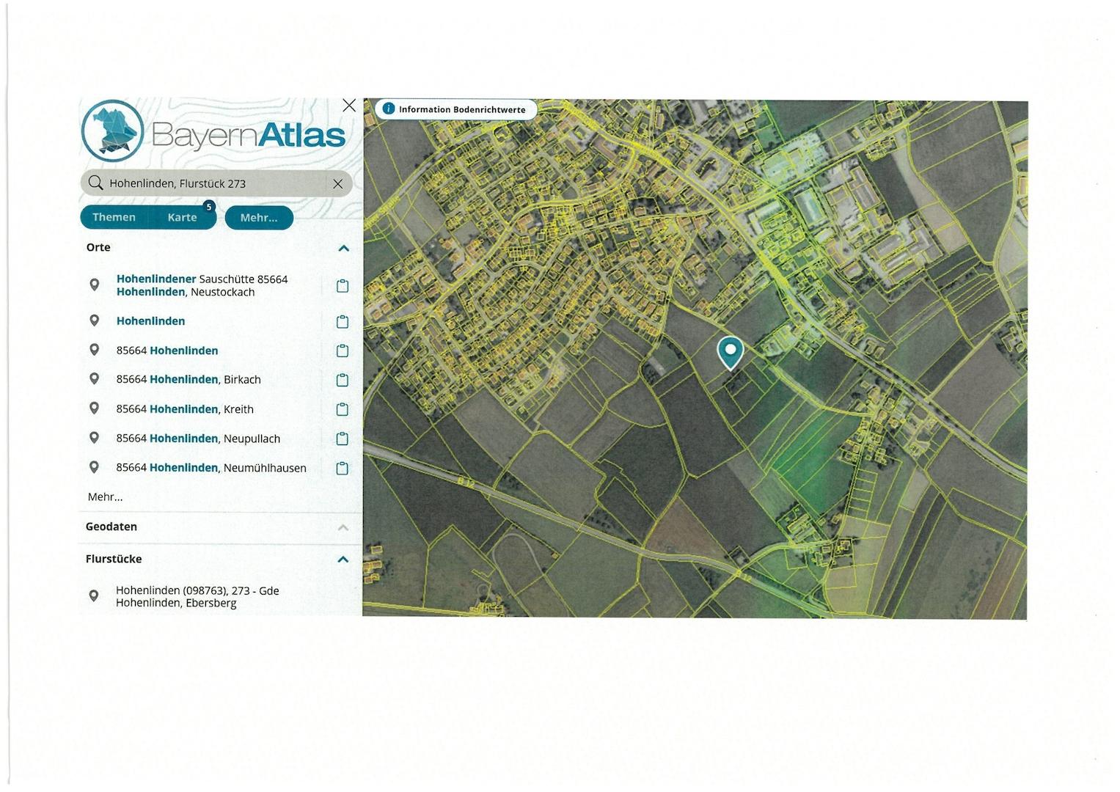Image resolution: width=1120 pixels, height=792 pixels.
Task: Open the Themen tab
Action: point(114,218)
